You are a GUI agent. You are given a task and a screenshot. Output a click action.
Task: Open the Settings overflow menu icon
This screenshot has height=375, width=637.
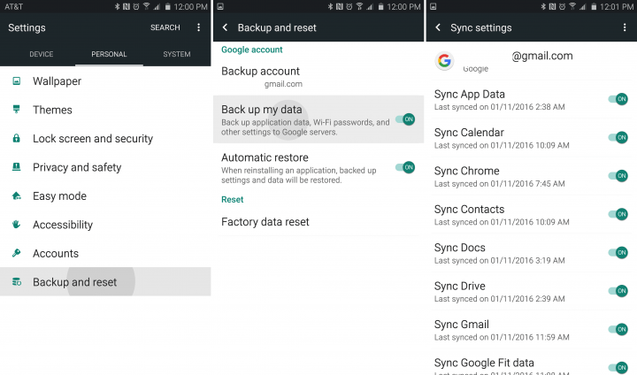198,27
